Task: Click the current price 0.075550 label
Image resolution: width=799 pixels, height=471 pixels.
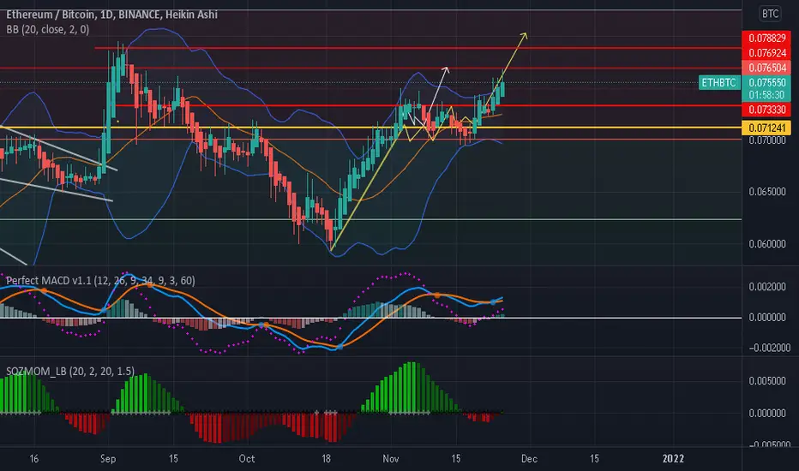Action: tap(767, 82)
